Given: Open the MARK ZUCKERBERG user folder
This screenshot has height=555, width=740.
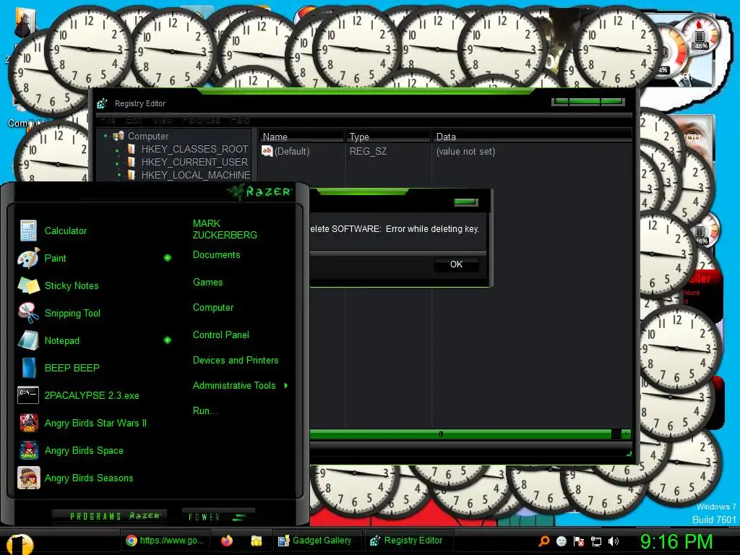Looking at the screenshot, I should coord(225,229).
